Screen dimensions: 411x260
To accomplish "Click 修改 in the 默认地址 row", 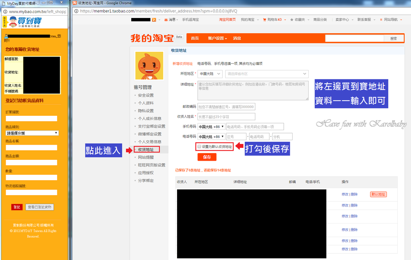I will [x=345, y=194].
